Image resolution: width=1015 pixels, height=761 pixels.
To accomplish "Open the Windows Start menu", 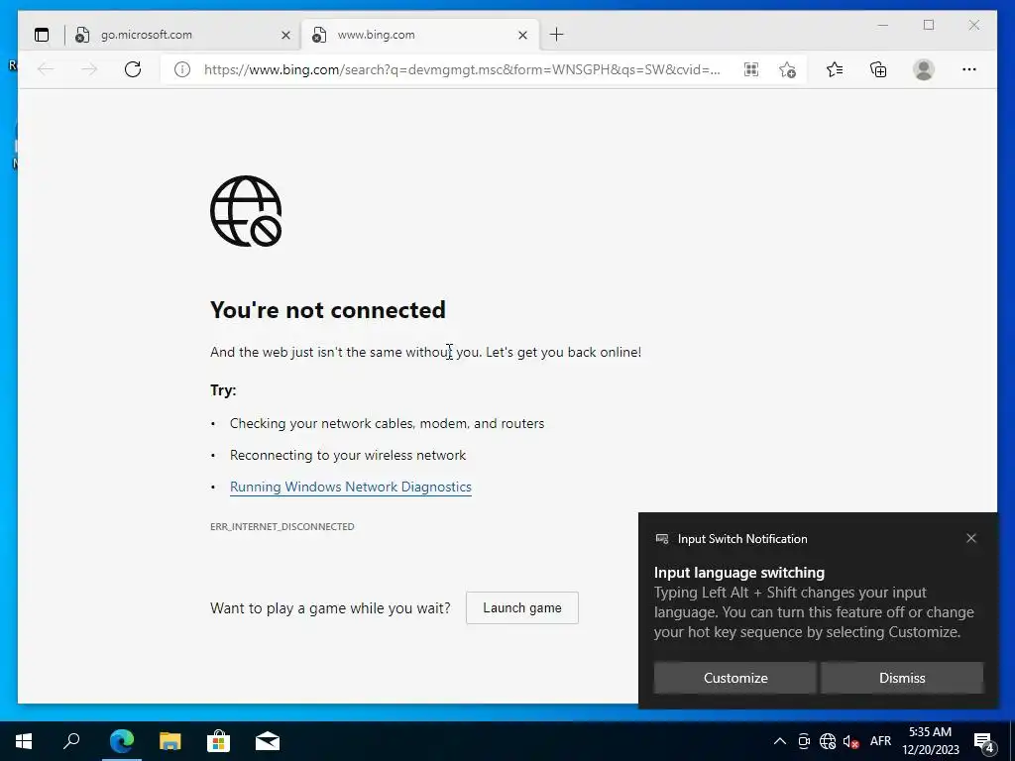I will pos(24,741).
